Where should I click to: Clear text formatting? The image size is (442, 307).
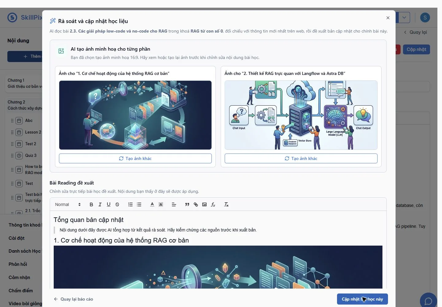tap(226, 204)
